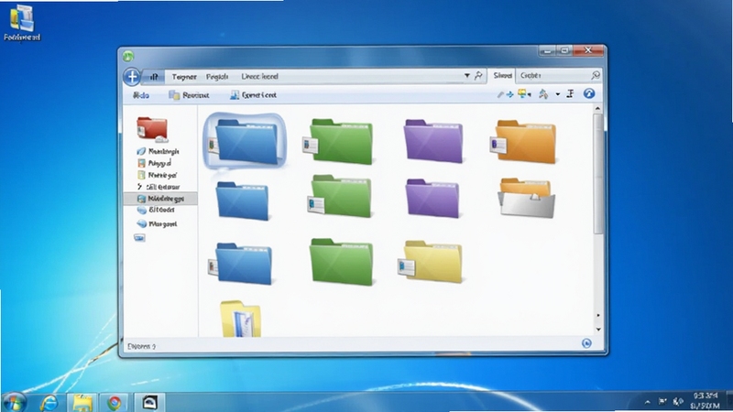Image resolution: width=733 pixels, height=412 pixels.
Task: Click the green circular icon in title bar
Action: 128,57
